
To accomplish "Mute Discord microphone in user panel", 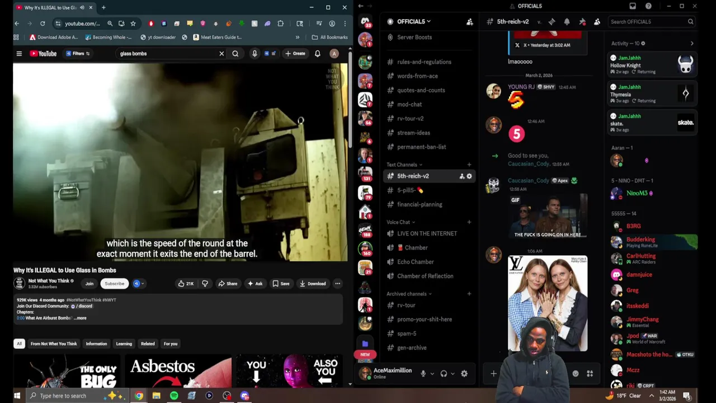I will [x=423, y=374].
